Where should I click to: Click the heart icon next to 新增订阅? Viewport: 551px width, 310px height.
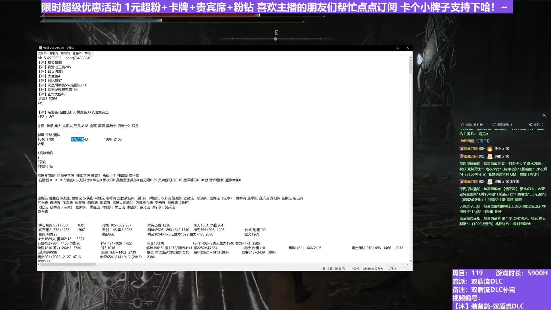click(x=494, y=125)
